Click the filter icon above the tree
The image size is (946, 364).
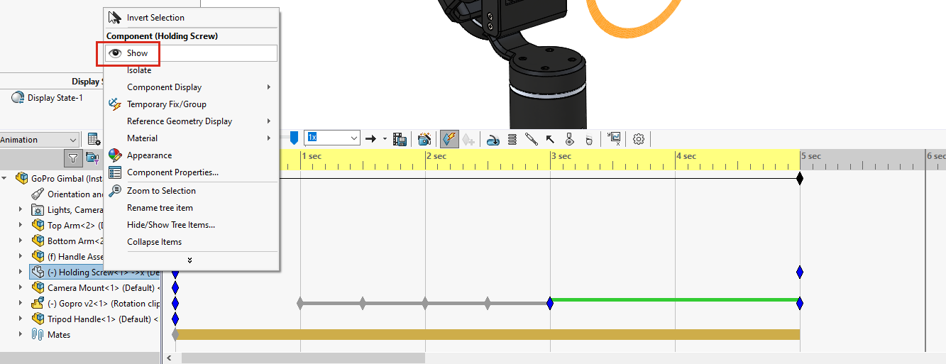tap(72, 158)
